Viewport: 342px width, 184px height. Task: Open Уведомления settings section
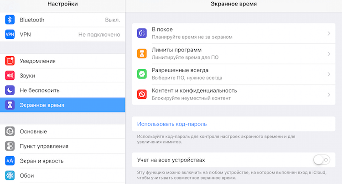point(62,61)
